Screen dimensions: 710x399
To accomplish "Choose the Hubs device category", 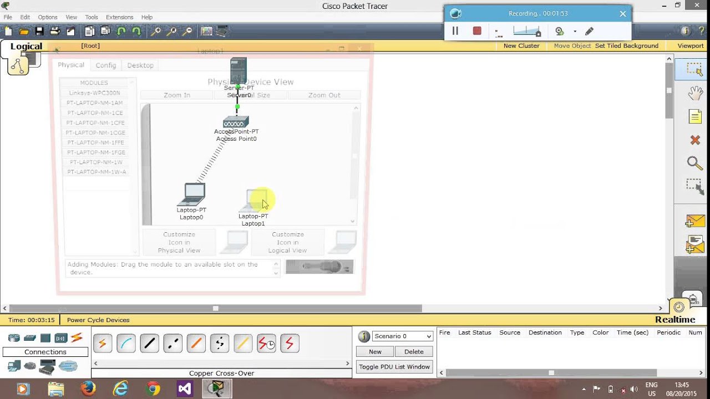I will pos(45,338).
